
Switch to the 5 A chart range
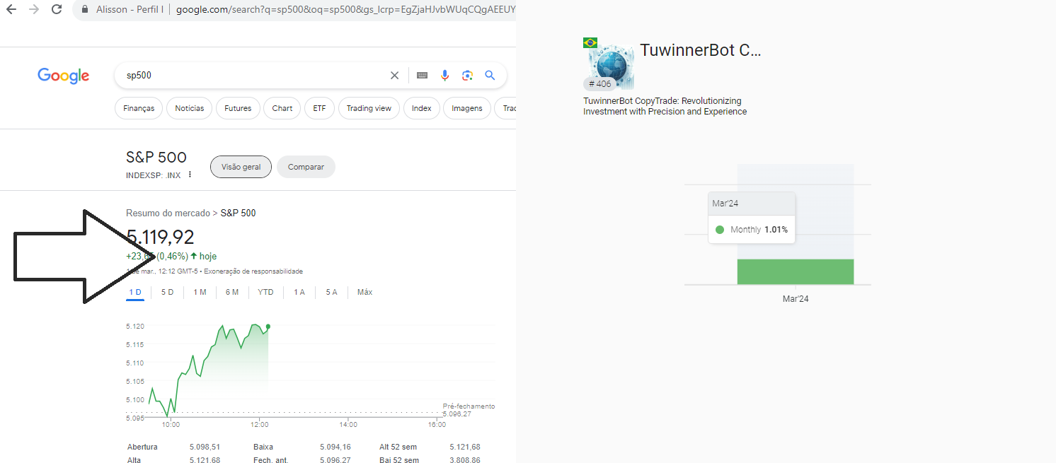click(x=331, y=291)
